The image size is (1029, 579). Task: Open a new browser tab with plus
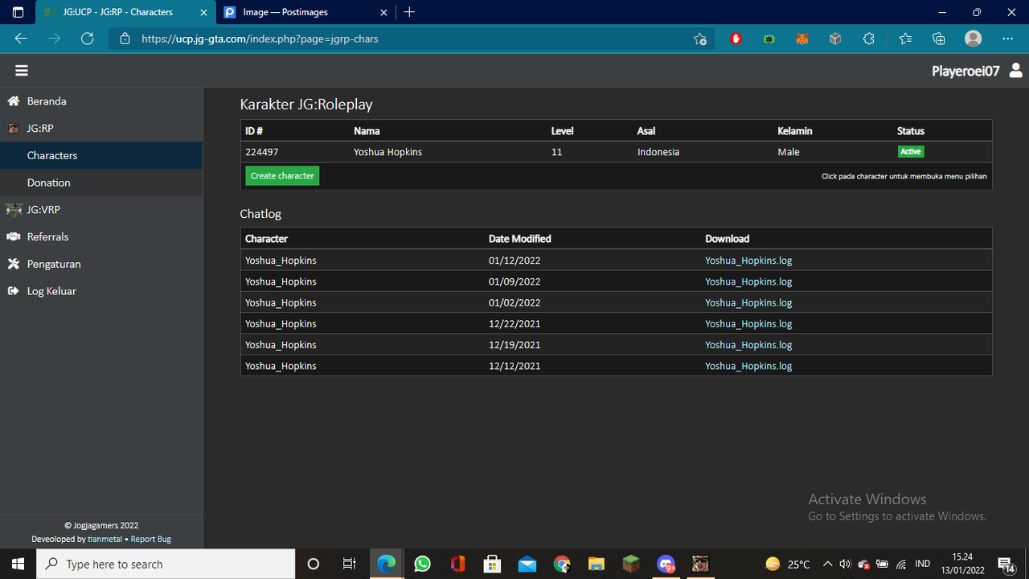point(409,12)
